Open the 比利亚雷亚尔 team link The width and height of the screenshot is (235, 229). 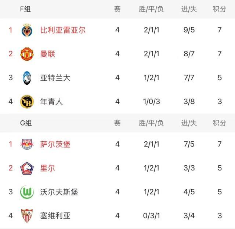pyautogui.click(x=63, y=30)
